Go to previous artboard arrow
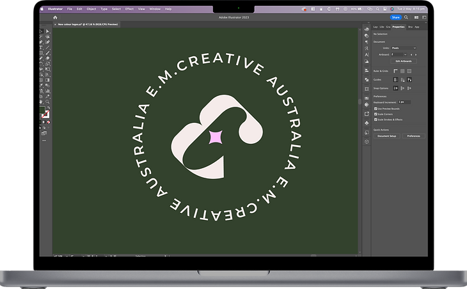The width and height of the screenshot is (467, 289). click(411, 55)
